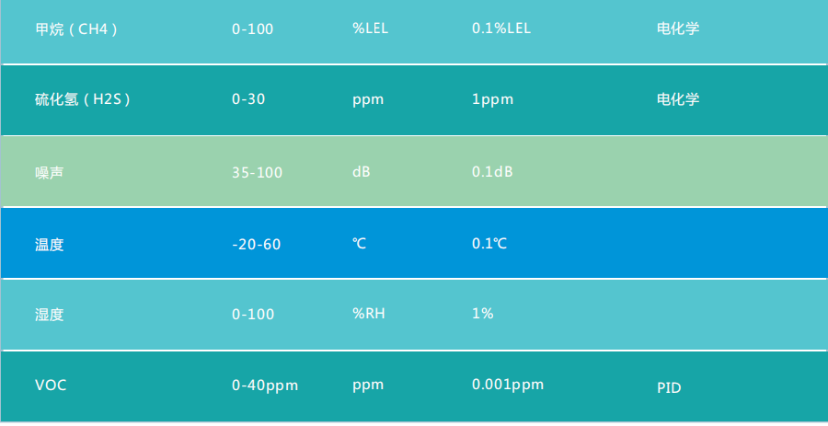The image size is (828, 426).
Task: Select the 35-100 range value
Action: tap(257, 172)
